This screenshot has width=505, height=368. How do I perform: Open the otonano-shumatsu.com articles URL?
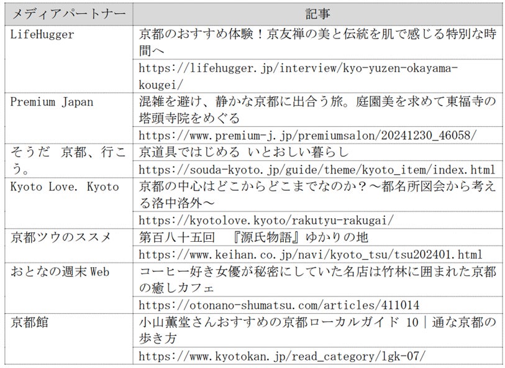(x=317, y=305)
